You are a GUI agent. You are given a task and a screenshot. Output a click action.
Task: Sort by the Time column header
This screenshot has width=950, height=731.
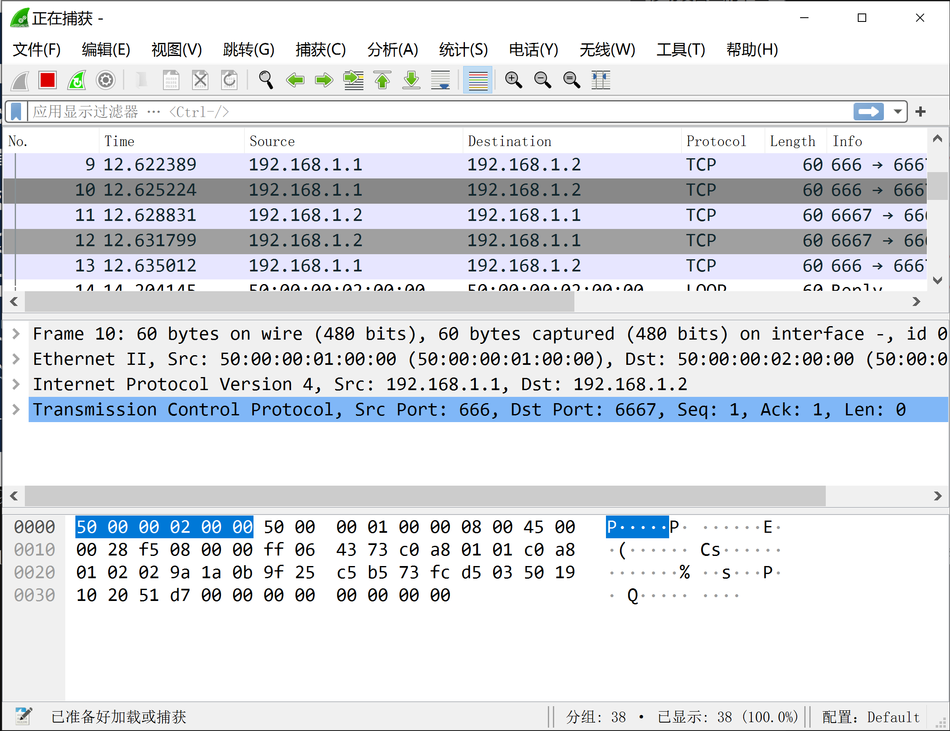[x=172, y=141]
